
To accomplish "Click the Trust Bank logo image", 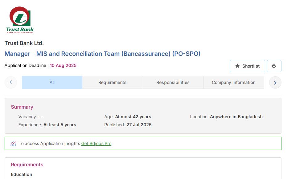I will tap(20, 20).
